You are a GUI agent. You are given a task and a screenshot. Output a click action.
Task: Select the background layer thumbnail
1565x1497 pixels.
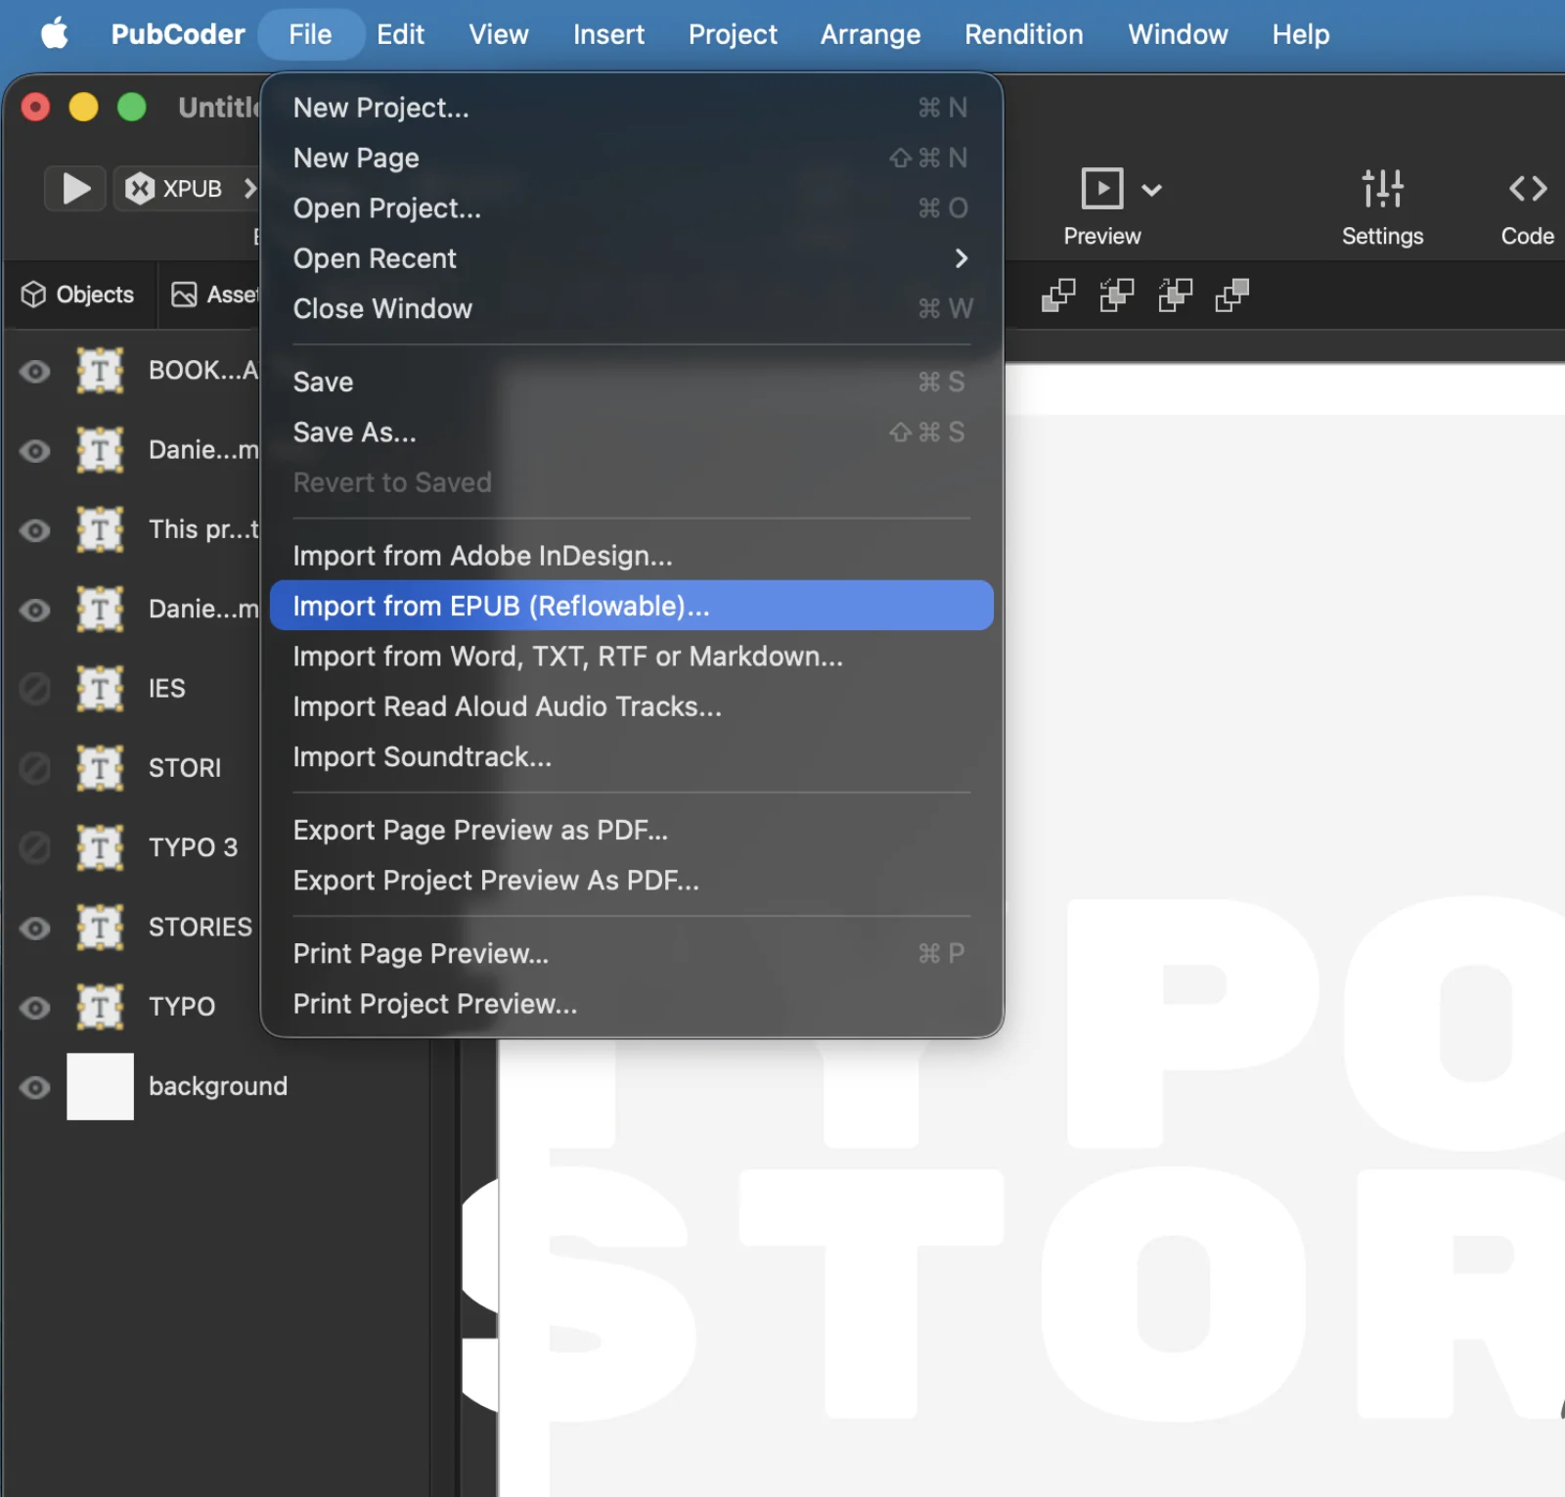[100, 1086]
